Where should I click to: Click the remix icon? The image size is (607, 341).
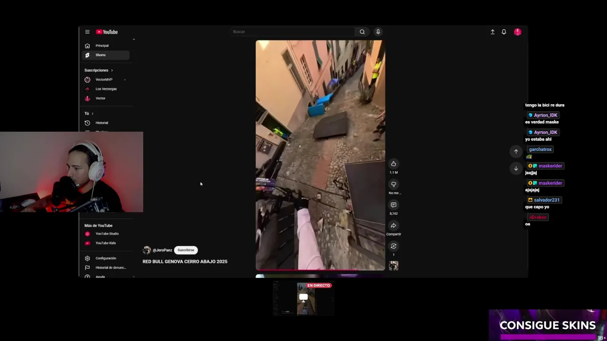394,246
